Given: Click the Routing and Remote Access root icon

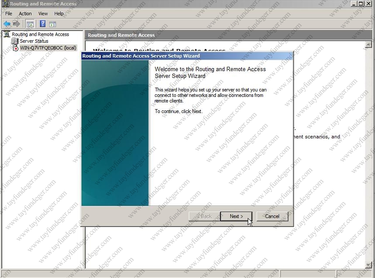Looking at the screenshot, I should [7, 34].
